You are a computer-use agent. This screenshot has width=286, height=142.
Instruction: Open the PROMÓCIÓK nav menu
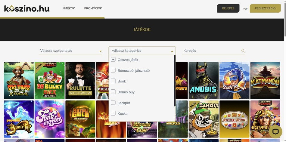point(93,8)
